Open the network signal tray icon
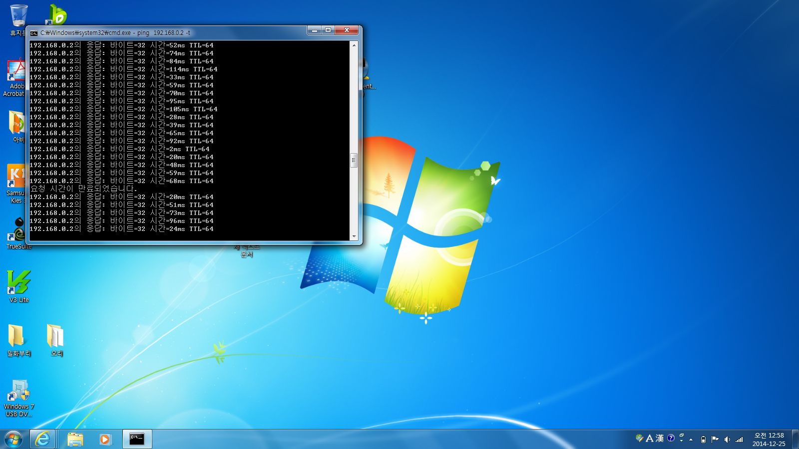The height and width of the screenshot is (449, 799). click(740, 440)
